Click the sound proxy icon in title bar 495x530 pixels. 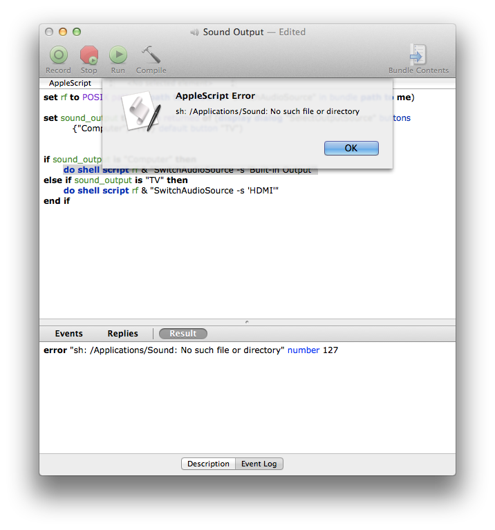194,32
